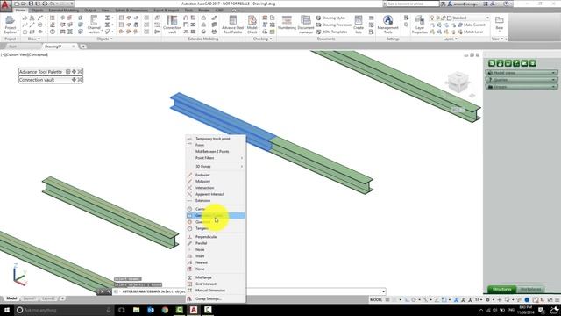Open the Numbering tool

(287, 23)
